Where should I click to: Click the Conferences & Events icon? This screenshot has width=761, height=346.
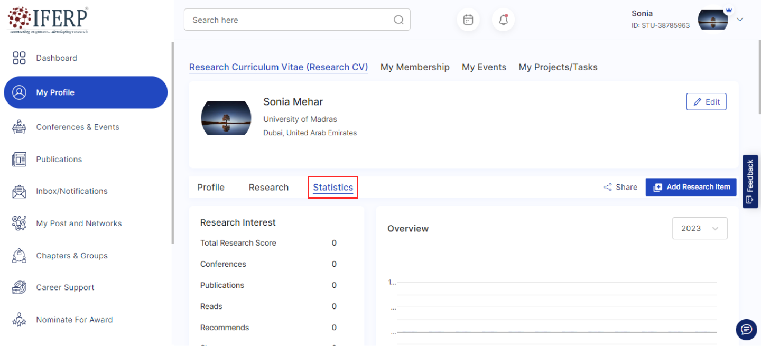pyautogui.click(x=19, y=127)
